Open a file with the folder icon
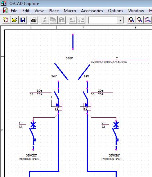Image resolution: width=152 pixels, height=177 pixels. [x=14, y=20]
